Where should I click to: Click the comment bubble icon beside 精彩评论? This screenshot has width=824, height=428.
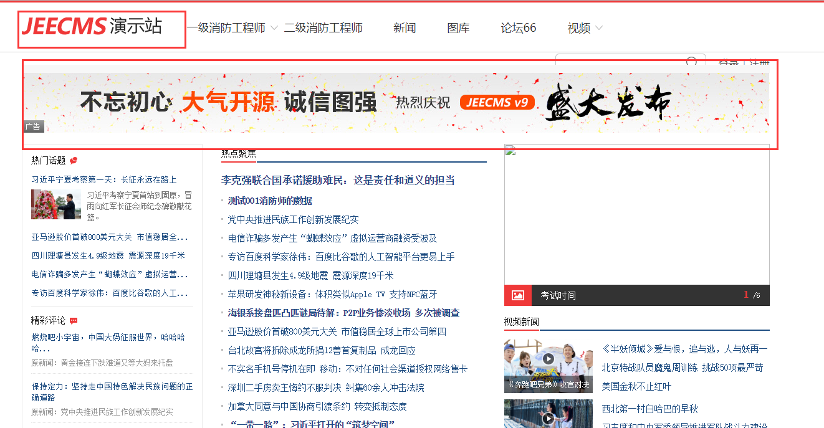[x=74, y=321]
